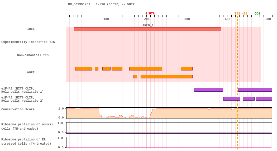The height and width of the screenshot is (151, 277).
Task: Click the red IRES_1 feature bar
Action: coord(147,29)
